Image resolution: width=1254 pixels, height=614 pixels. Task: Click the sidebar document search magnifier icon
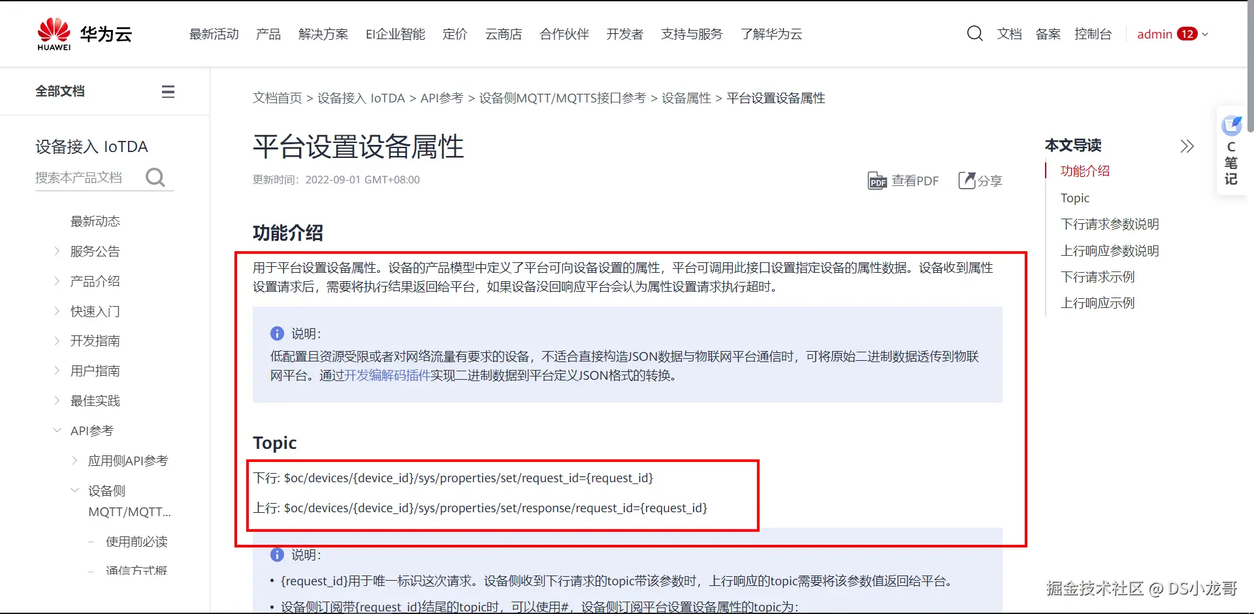pyautogui.click(x=155, y=177)
